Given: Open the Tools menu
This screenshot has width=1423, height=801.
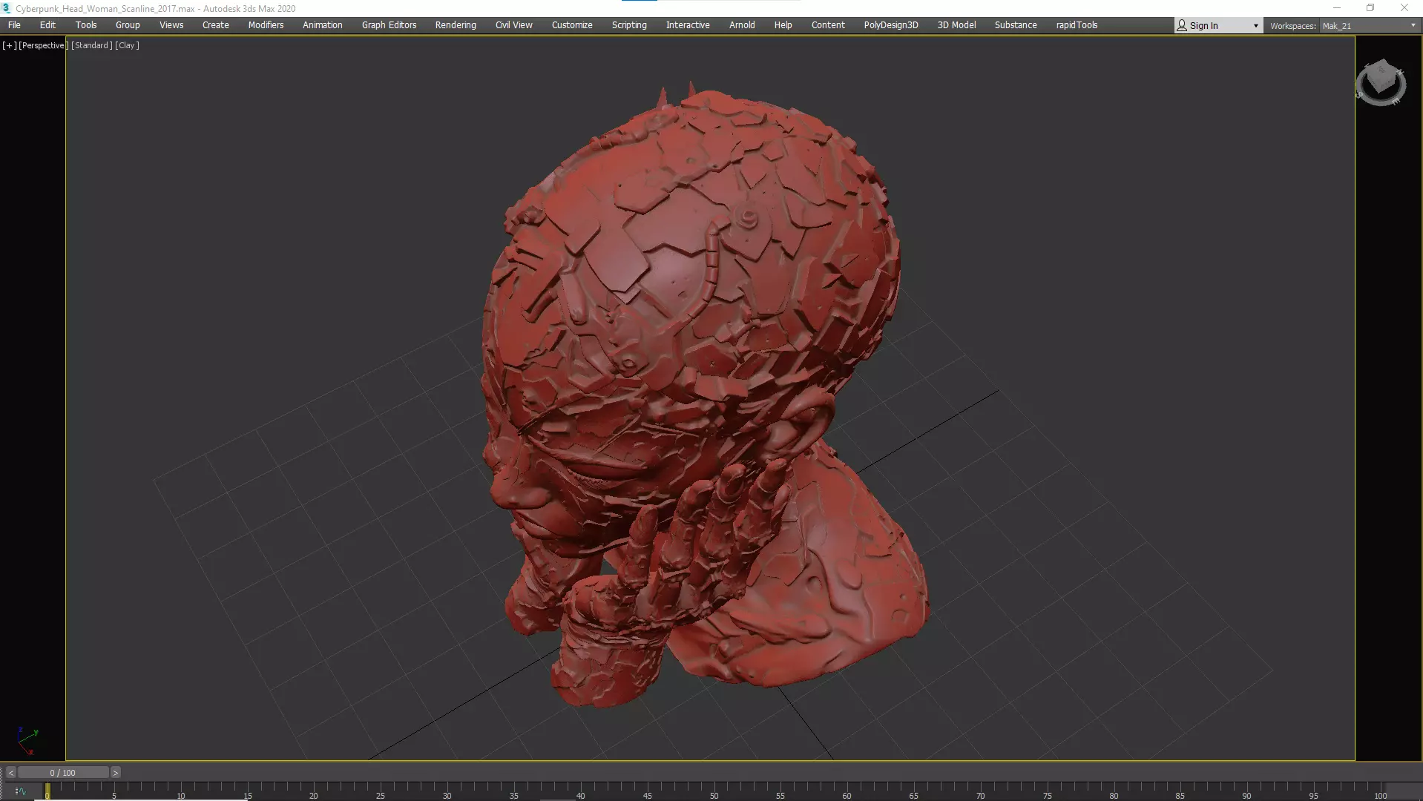Looking at the screenshot, I should [x=86, y=25].
